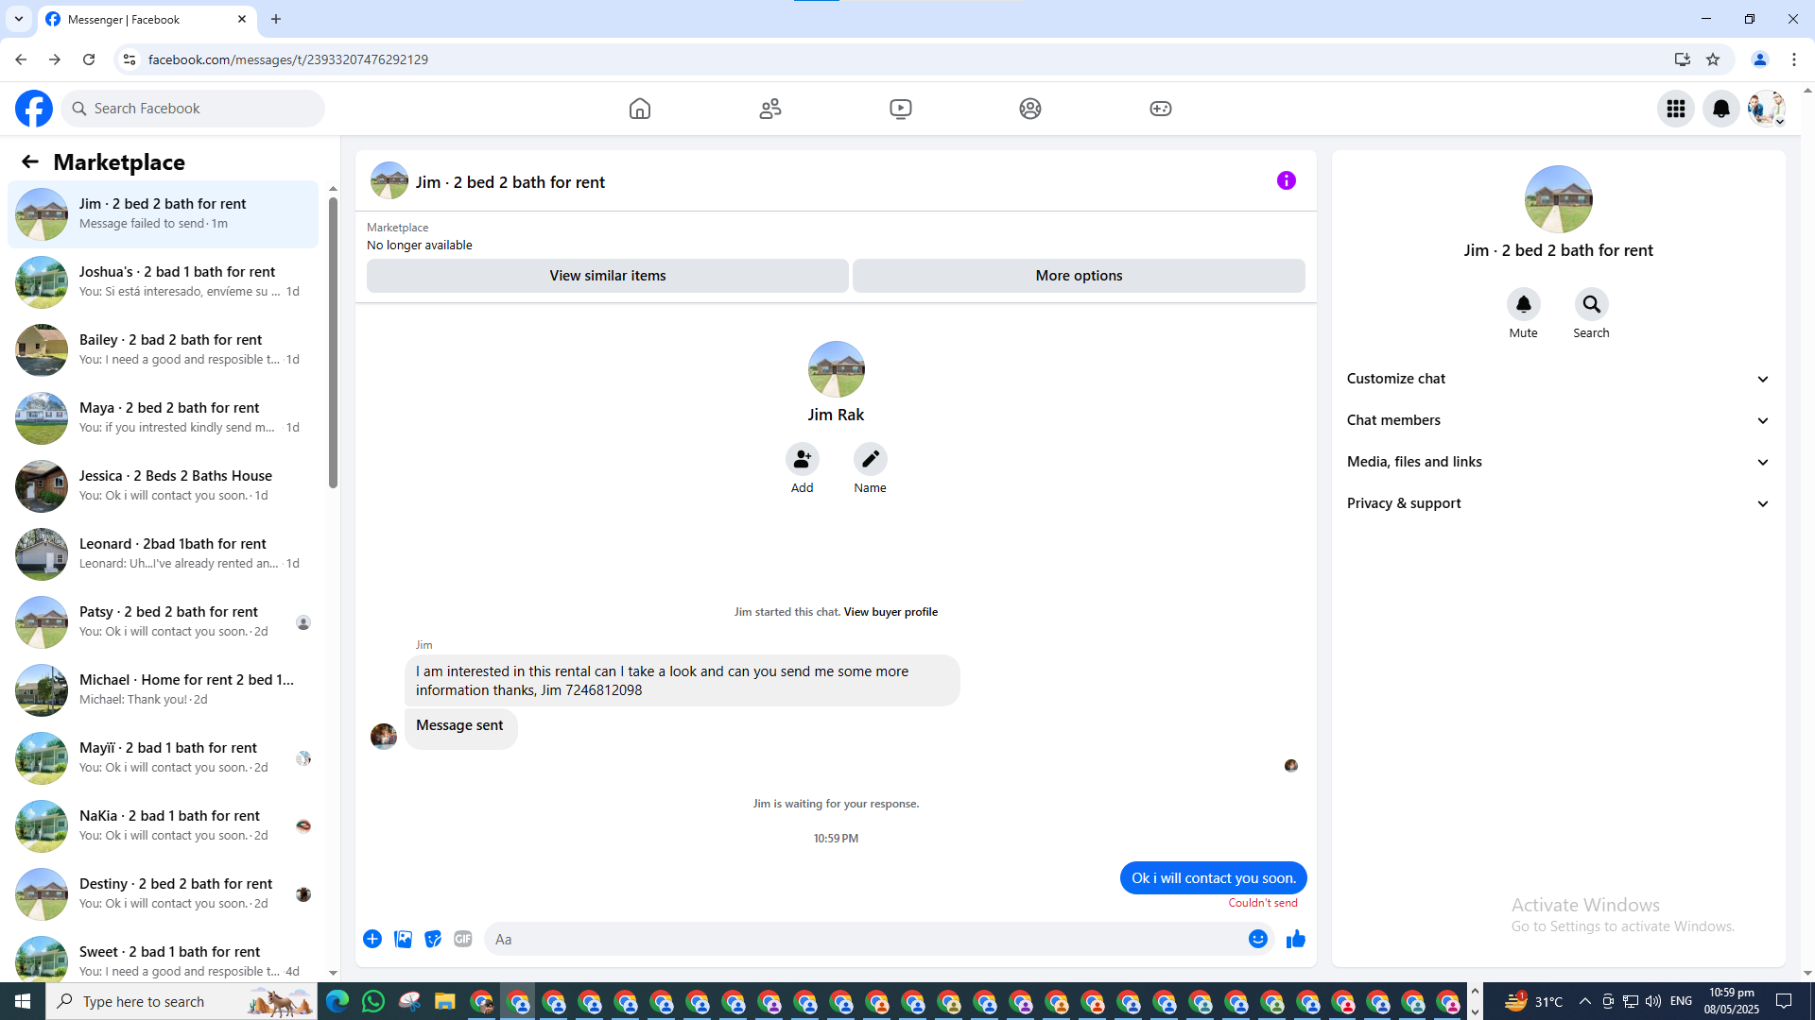Screen dimensions: 1815x1020
Task: Open Joshua's 2 bad 1 bath conversation
Action: [163, 282]
